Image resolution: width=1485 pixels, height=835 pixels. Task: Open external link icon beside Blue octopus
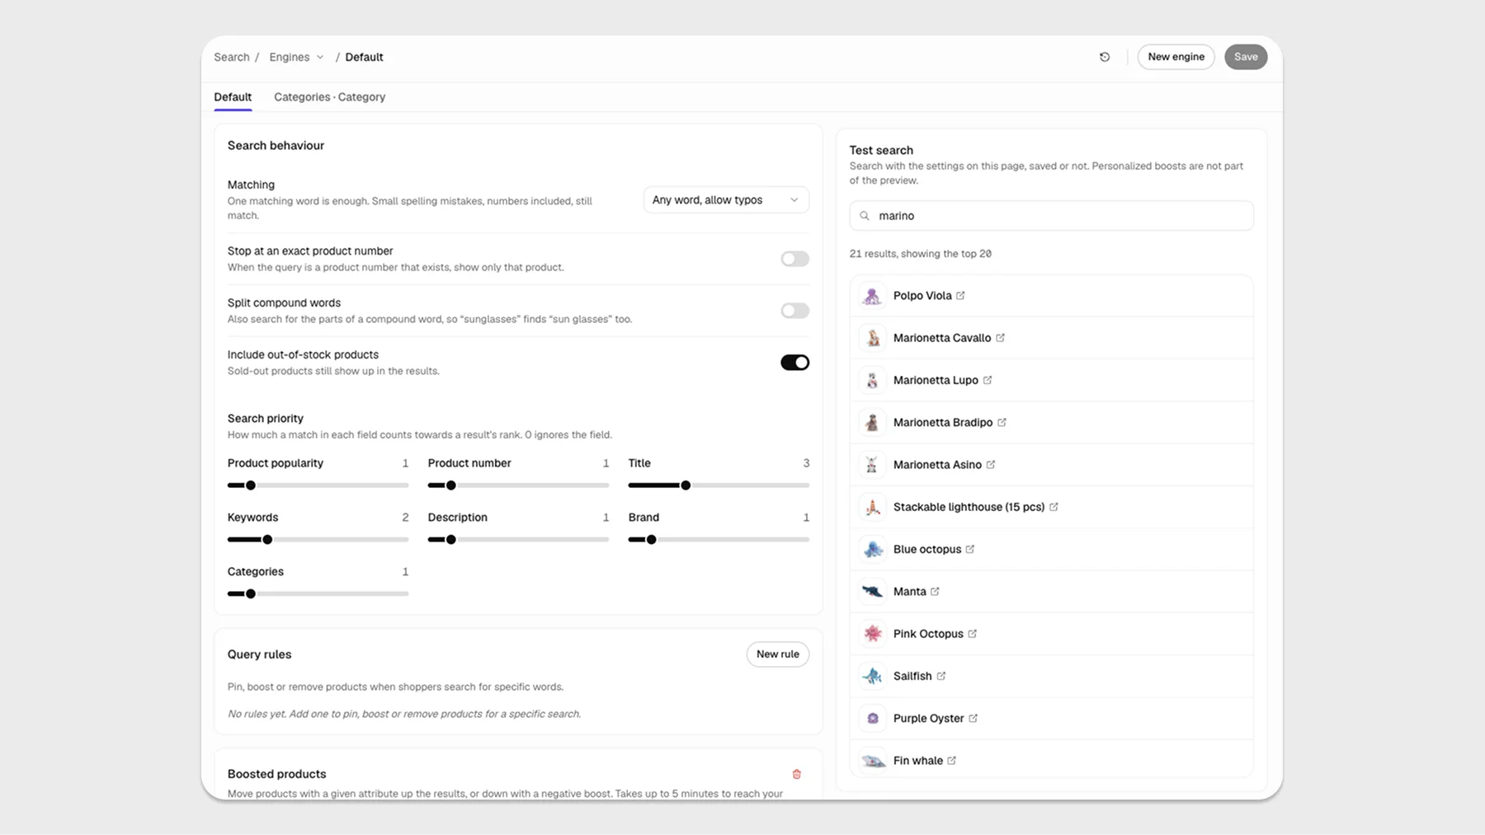[x=970, y=549]
